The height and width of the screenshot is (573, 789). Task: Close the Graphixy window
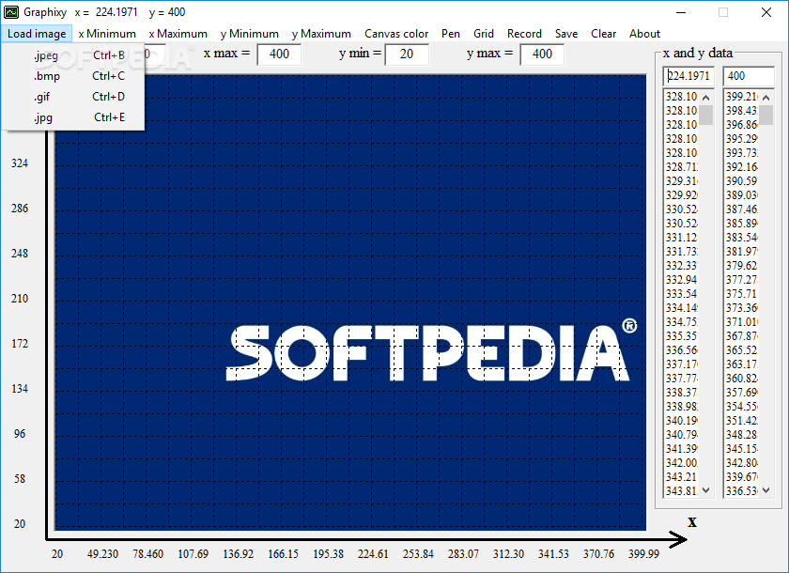pos(766,12)
